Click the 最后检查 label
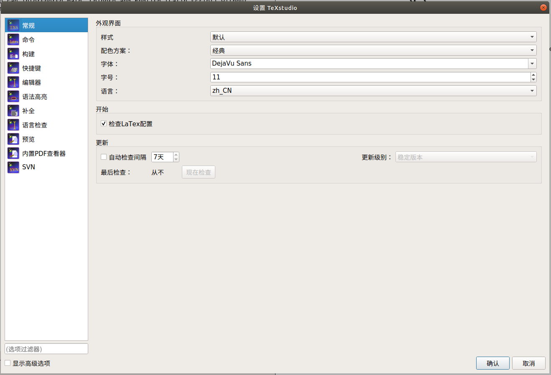Screen dimensions: 551x375 pos(116,172)
